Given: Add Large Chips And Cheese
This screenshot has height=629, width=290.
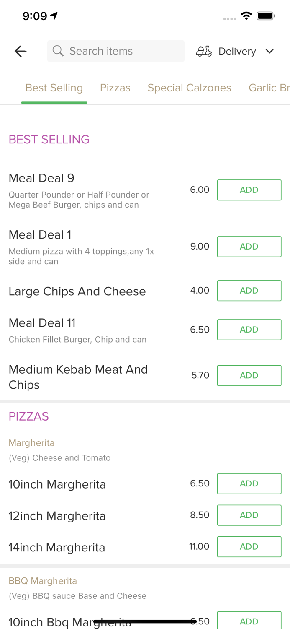Looking at the screenshot, I should click(x=249, y=291).
